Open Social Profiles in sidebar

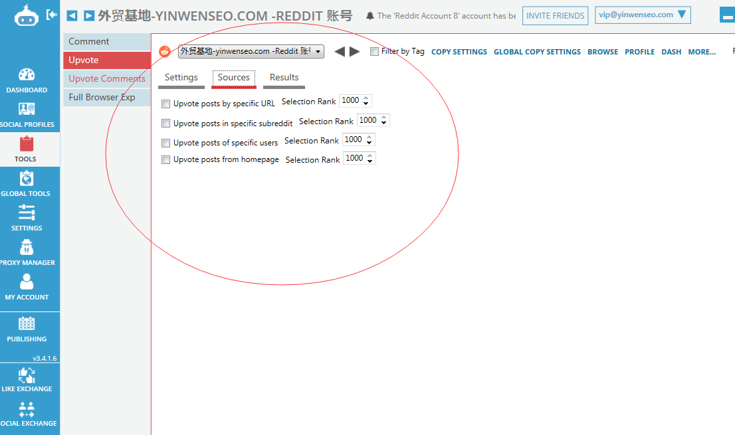(27, 110)
